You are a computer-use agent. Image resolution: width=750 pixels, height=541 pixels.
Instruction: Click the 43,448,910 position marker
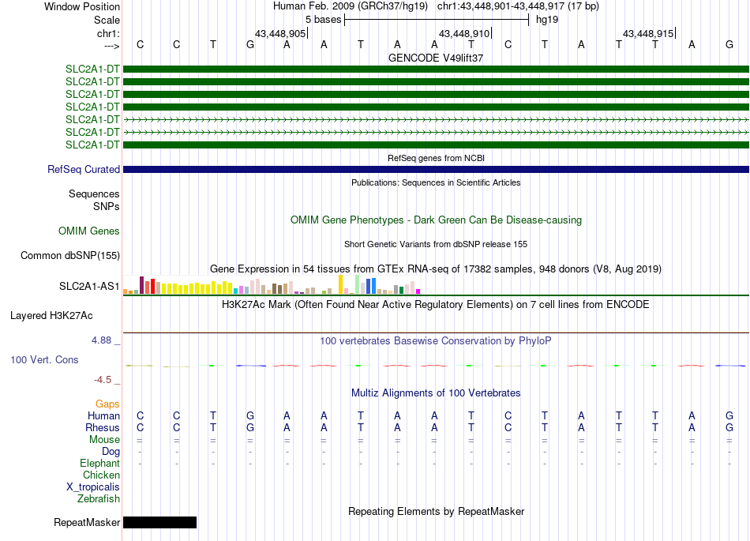click(x=465, y=33)
